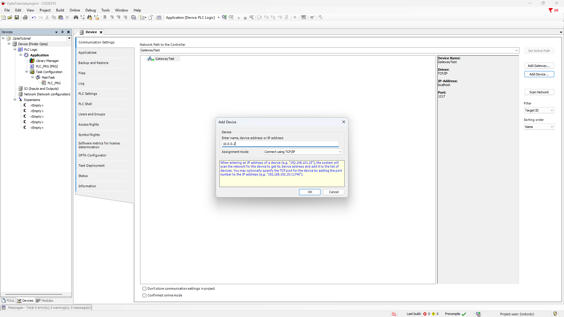Click the IP address input field

pos(280,144)
